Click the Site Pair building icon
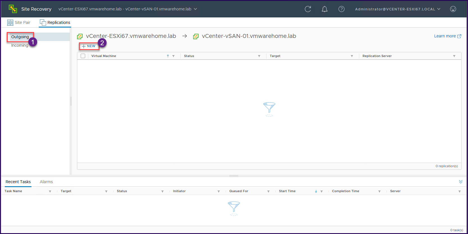The height and width of the screenshot is (234, 468). pyautogui.click(x=10, y=22)
